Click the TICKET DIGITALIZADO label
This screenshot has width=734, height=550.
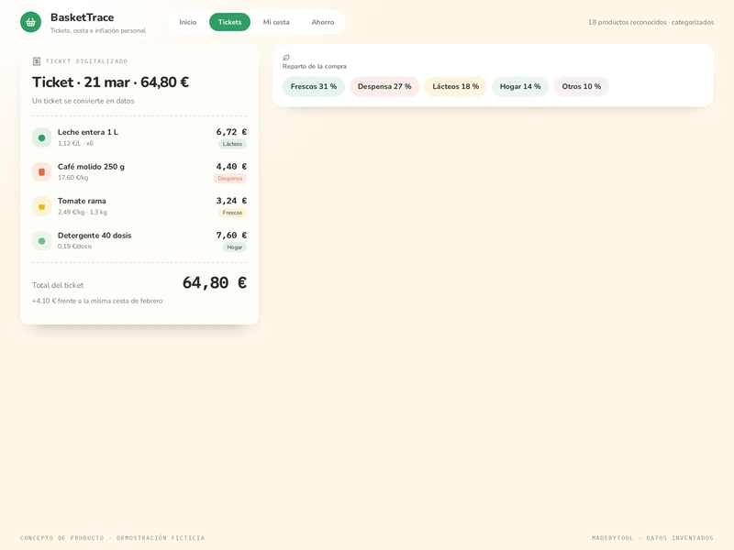pyautogui.click(x=86, y=61)
